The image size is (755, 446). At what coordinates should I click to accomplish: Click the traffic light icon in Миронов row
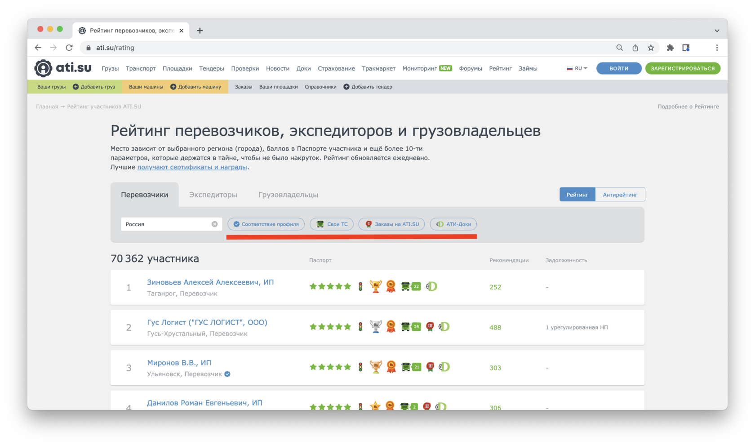click(360, 367)
